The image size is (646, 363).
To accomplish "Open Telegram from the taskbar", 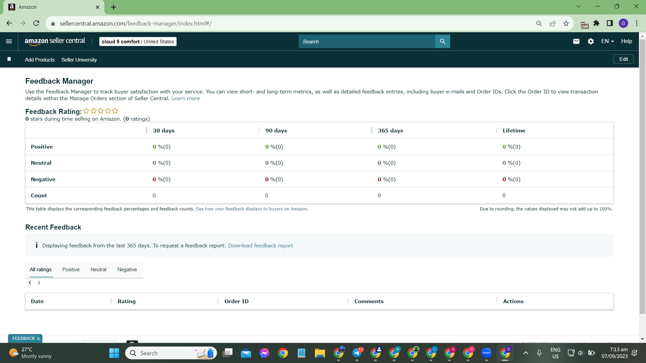I will pos(358,353).
